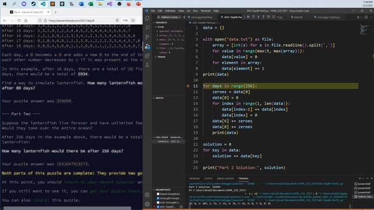374x210 pixels.
Task: Switch to the OUTPUT panel tab
Action: coord(208,178)
